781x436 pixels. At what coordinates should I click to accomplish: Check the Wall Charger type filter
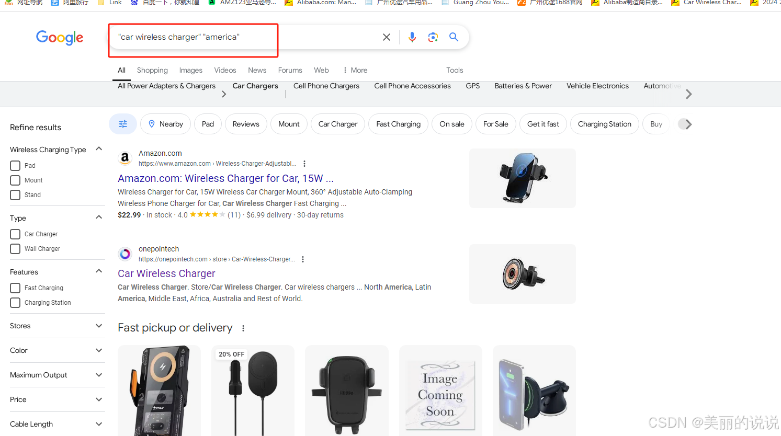pyautogui.click(x=15, y=249)
